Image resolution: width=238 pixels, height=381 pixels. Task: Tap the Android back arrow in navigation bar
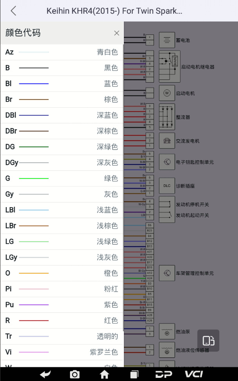click(x=45, y=374)
